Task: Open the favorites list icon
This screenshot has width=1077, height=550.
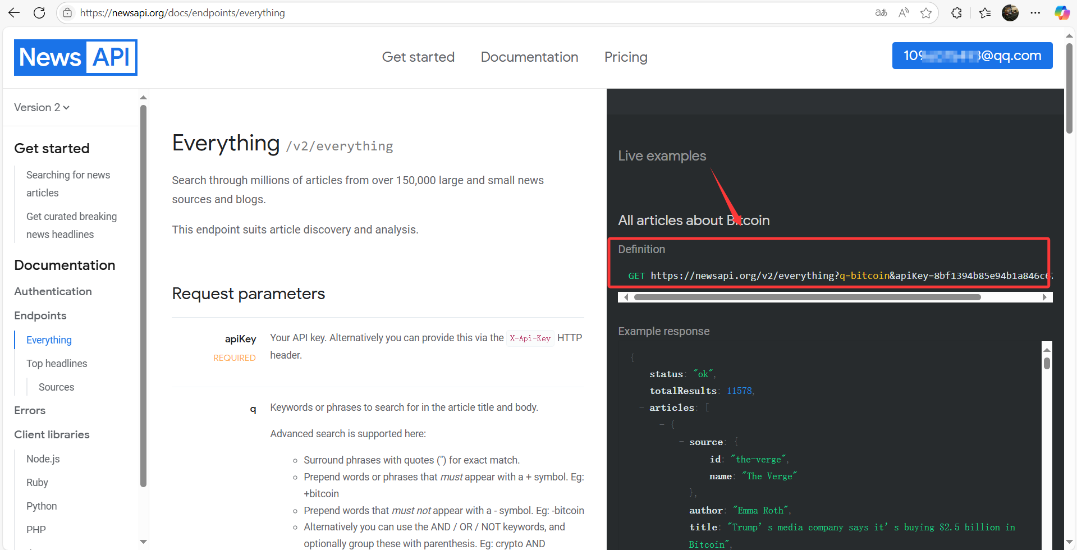Action: 985,13
